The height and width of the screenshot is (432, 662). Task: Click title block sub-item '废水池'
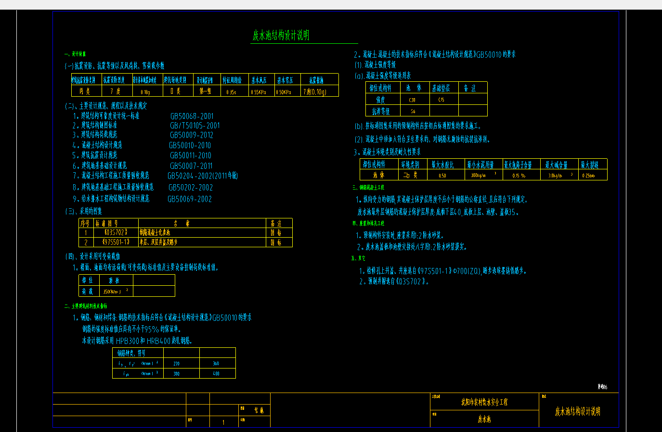pyautogui.click(x=484, y=419)
